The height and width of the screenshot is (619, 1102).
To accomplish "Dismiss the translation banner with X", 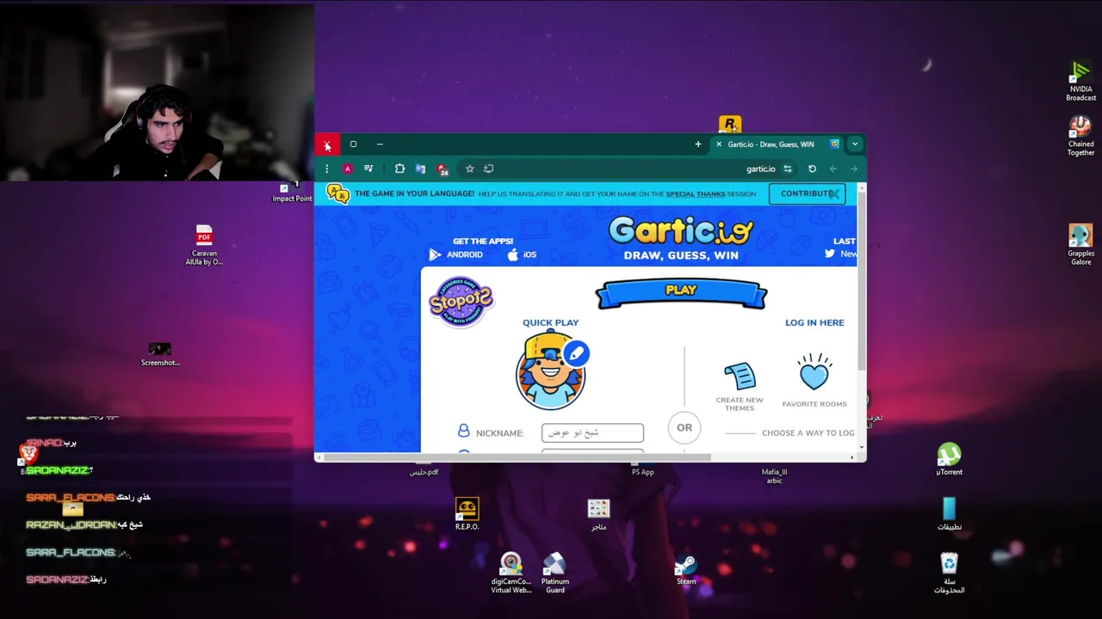I will click(834, 193).
